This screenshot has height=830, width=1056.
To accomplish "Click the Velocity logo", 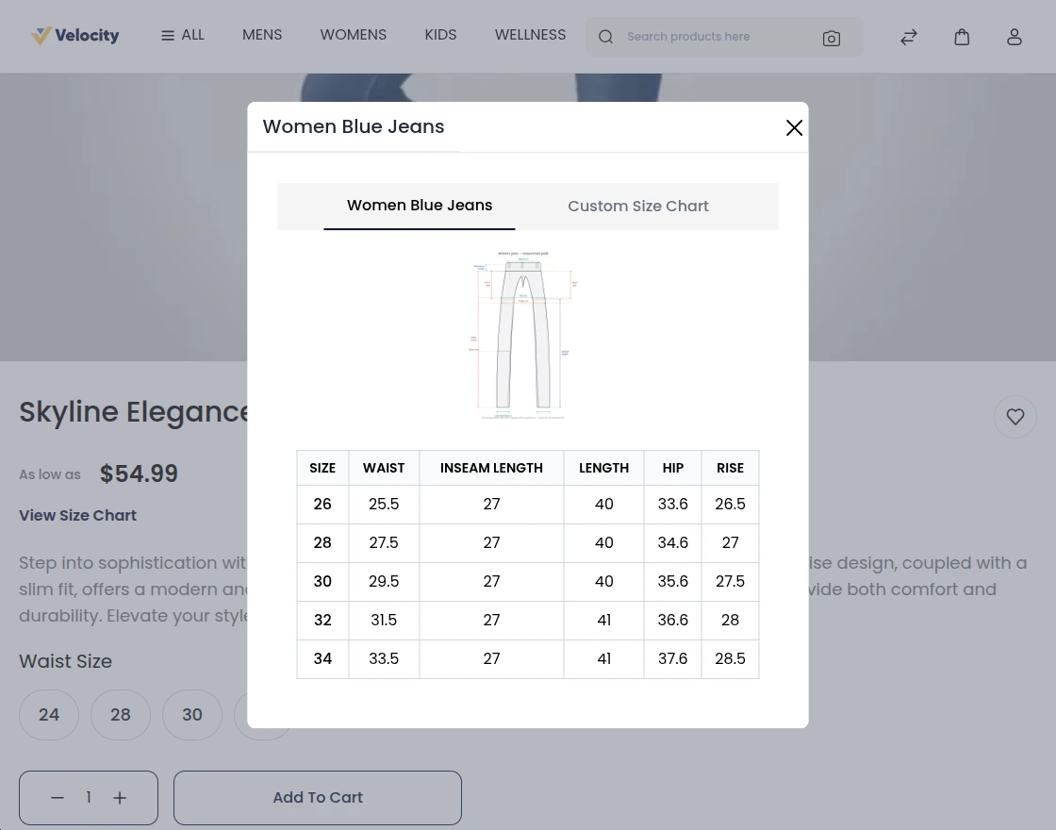I will (x=75, y=36).
